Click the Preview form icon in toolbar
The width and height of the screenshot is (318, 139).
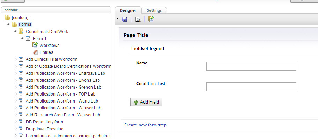click(138, 19)
